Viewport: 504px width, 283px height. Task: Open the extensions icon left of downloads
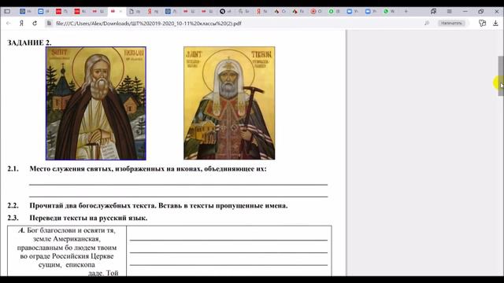(482, 23)
